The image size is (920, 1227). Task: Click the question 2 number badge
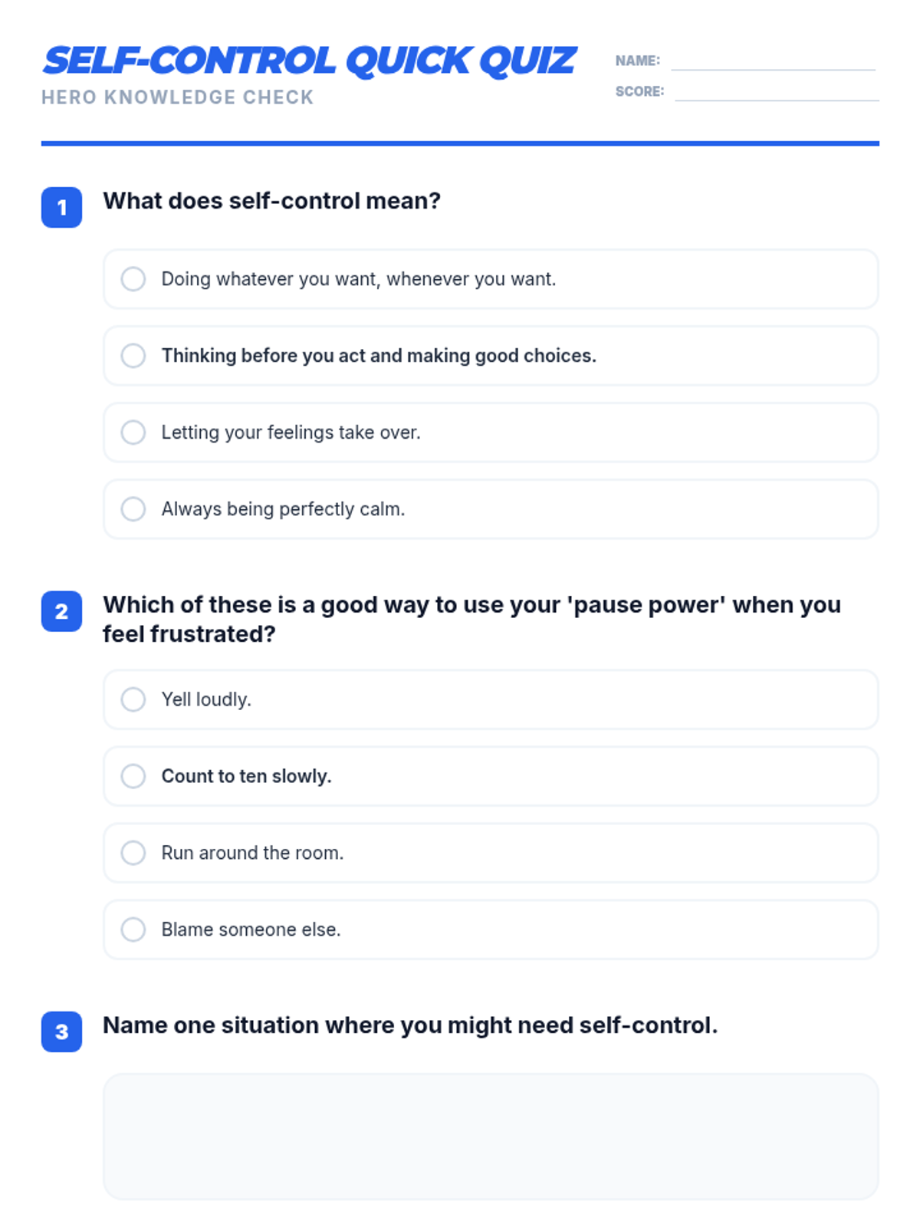pos(61,611)
